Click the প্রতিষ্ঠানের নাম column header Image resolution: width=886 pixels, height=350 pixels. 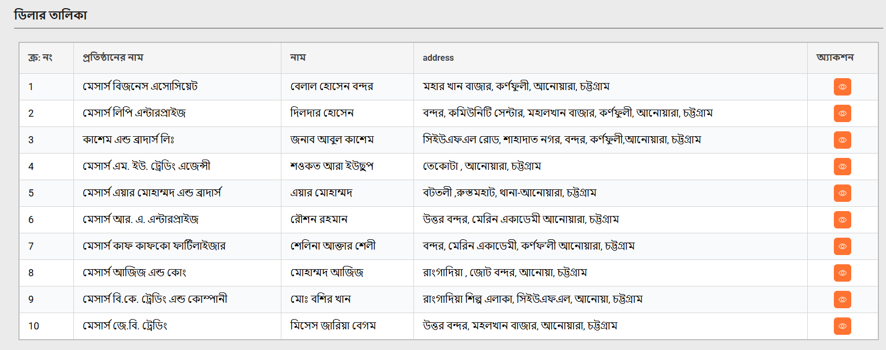tap(113, 58)
